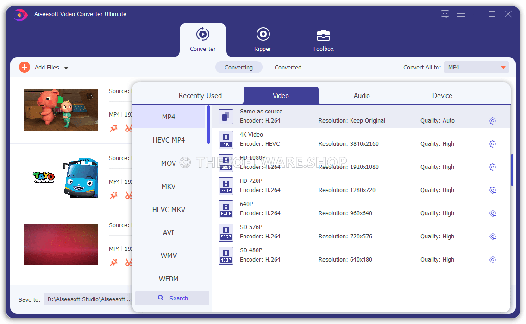Viewport: 526px width, 324px height.
Task: Choose AVI format
Action: click(x=169, y=232)
